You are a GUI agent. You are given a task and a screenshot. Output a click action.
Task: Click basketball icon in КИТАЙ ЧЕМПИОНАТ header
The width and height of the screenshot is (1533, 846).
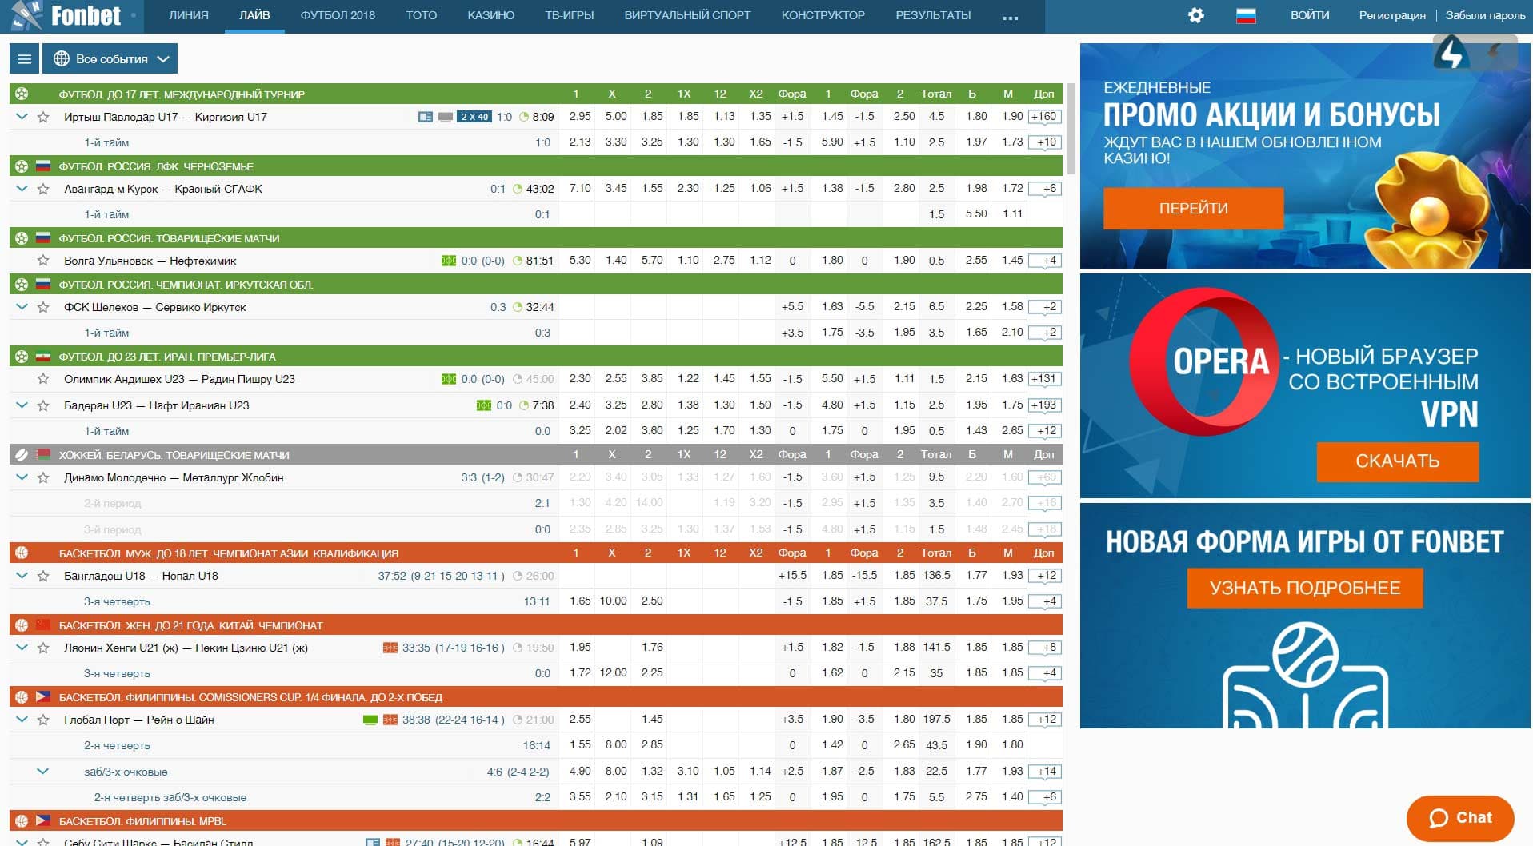pyautogui.click(x=22, y=625)
